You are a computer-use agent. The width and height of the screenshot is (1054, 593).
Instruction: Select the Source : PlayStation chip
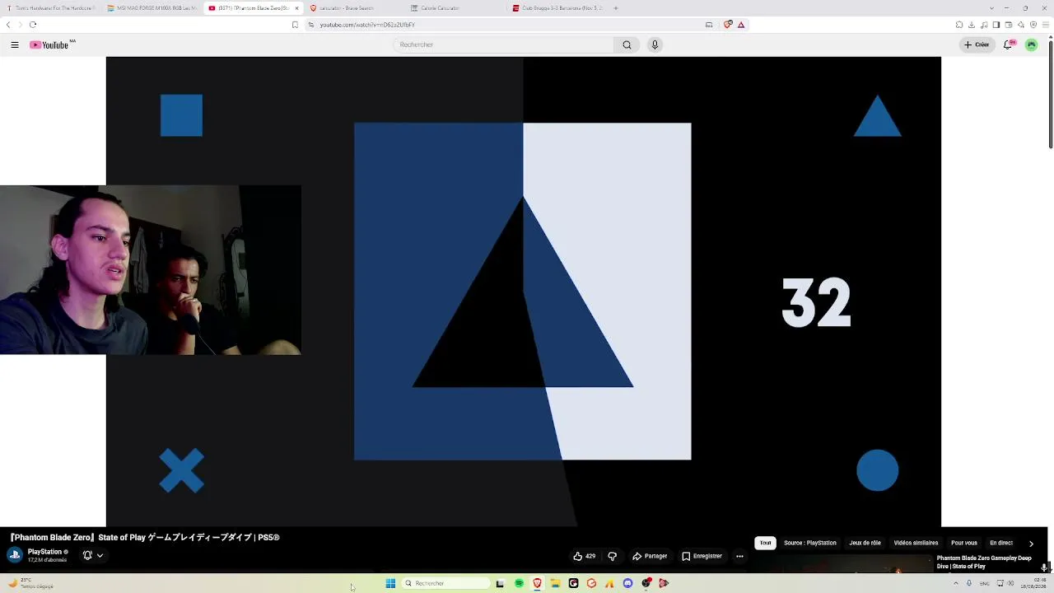tap(809, 543)
